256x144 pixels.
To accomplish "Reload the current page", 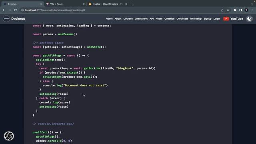I will tap(15, 10).
